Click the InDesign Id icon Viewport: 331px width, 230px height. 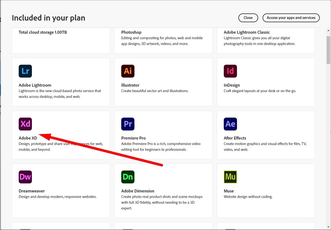pyautogui.click(x=230, y=71)
